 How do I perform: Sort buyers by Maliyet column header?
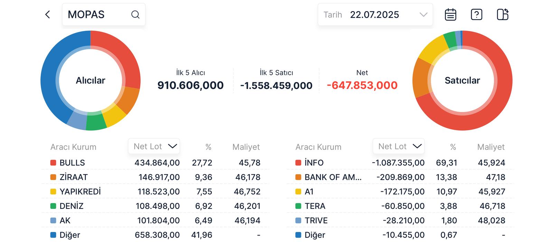point(246,147)
